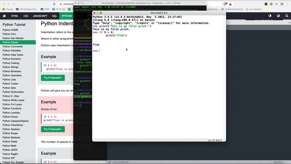This screenshot has width=291, height=164.
Task: Open the JAVASCRIPT tab in W3Schools navbar
Action: click(x=40, y=16)
